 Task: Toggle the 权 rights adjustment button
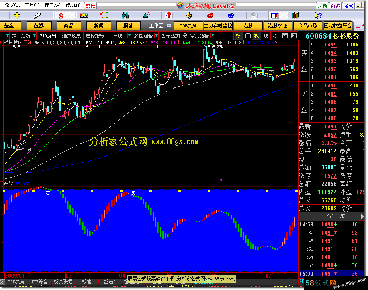pos(256,36)
